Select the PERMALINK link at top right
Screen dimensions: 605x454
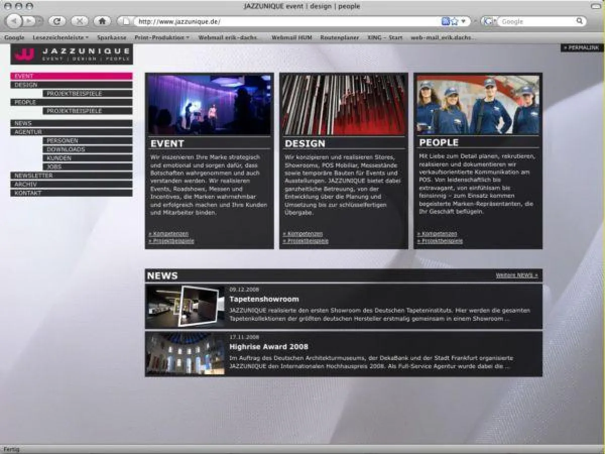[x=581, y=47]
